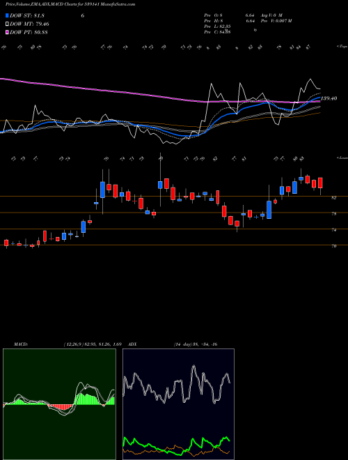The height and width of the screenshot is (460, 348).
Task: Click the 82 price axis label
Action: pyautogui.click(x=333, y=198)
